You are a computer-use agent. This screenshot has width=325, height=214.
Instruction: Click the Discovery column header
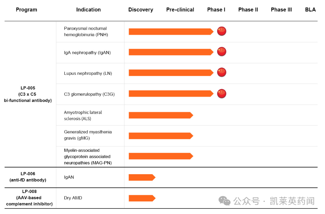(x=141, y=10)
